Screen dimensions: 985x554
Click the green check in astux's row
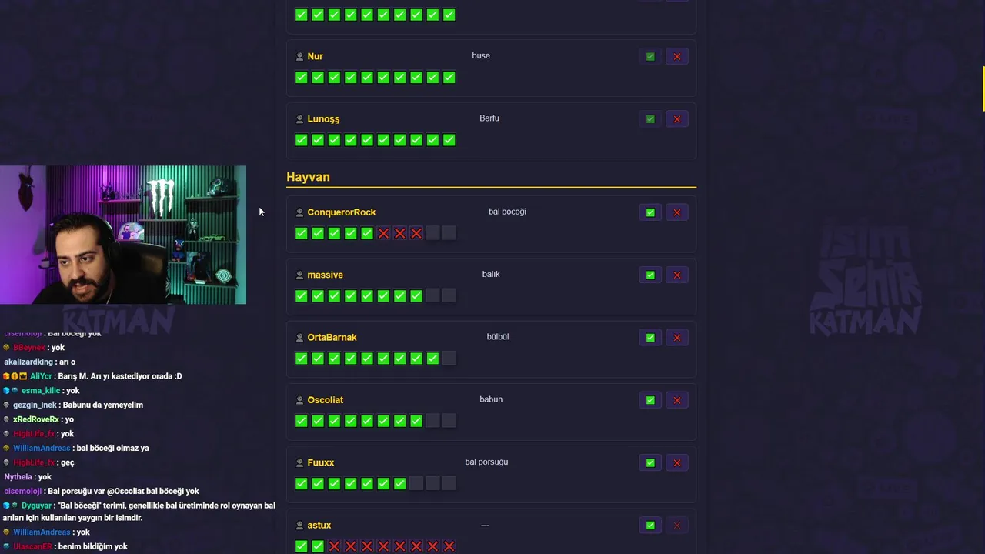coord(650,526)
